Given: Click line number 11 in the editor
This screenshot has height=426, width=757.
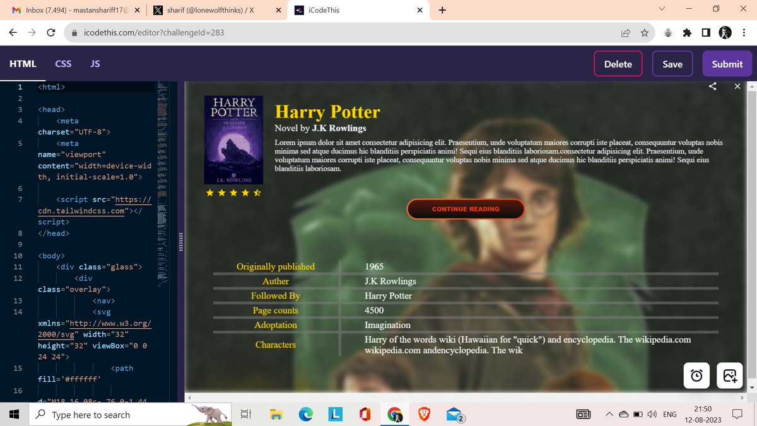Looking at the screenshot, I should tap(18, 267).
